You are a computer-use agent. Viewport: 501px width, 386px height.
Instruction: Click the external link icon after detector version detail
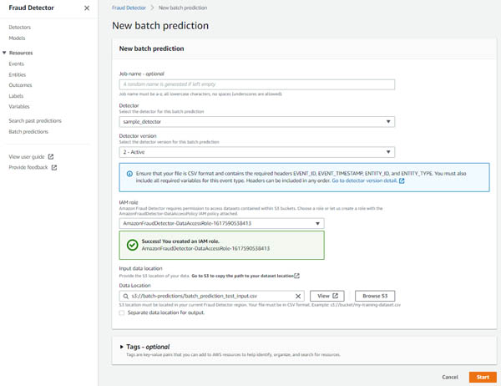[402, 180]
